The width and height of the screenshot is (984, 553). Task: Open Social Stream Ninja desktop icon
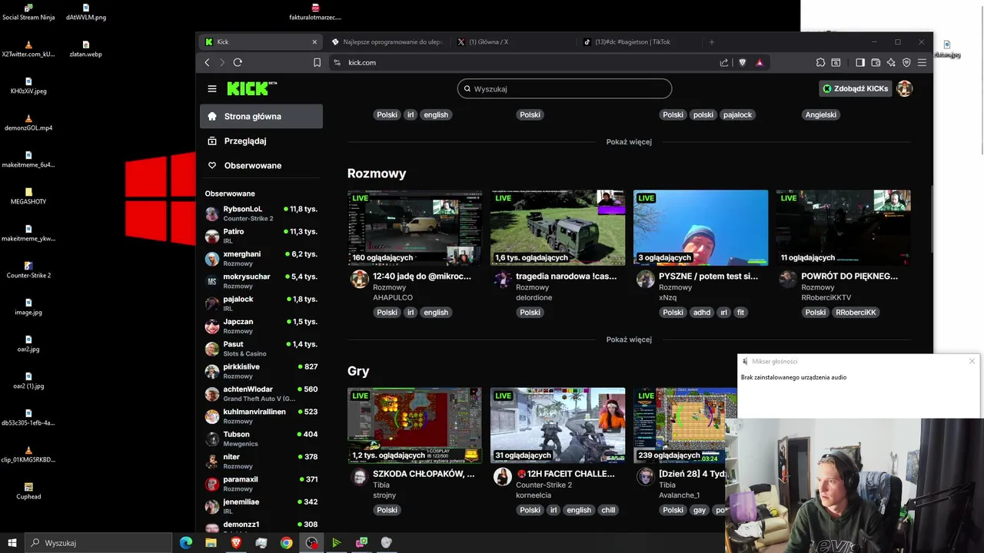[28, 12]
